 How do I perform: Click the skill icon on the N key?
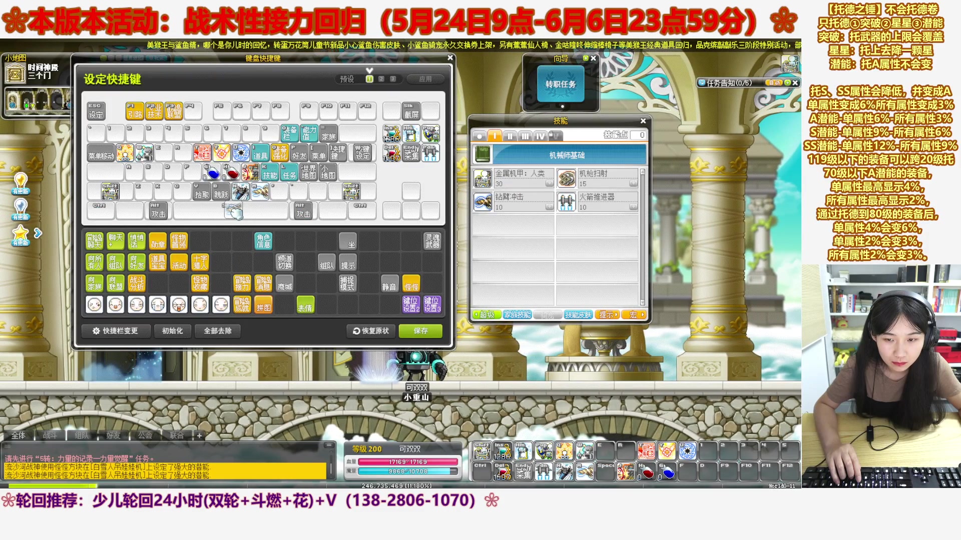click(241, 191)
